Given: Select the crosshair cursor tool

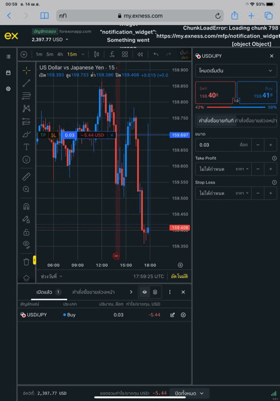Looking at the screenshot, I should coord(26,70).
